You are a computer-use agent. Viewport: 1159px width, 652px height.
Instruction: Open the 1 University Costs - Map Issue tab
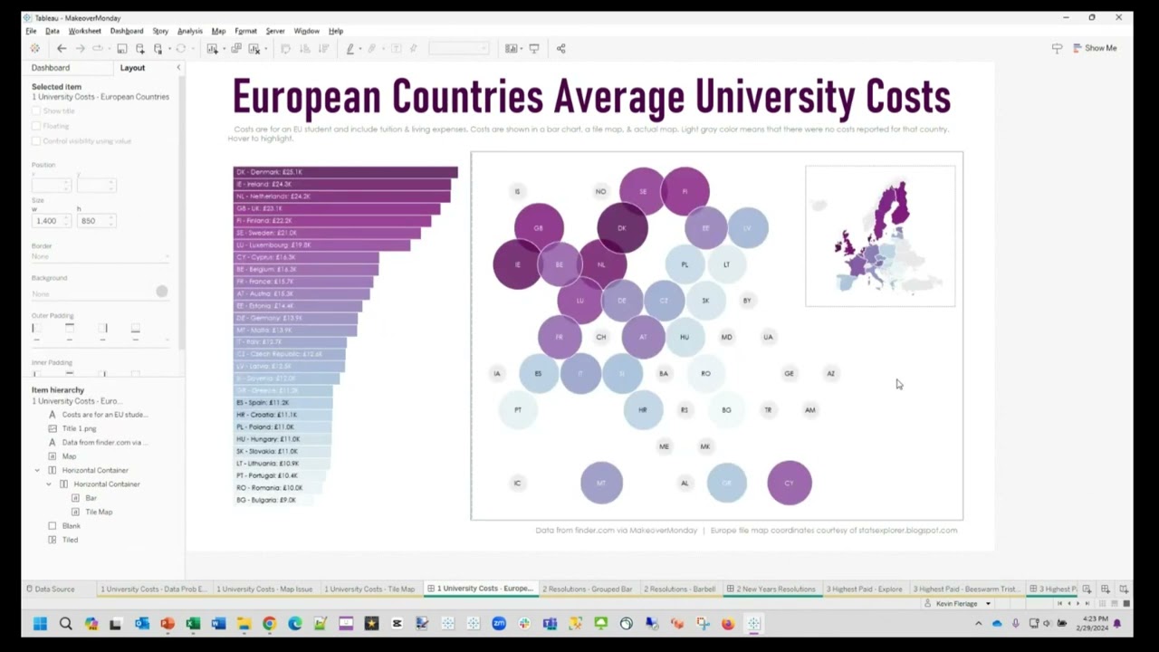point(264,589)
